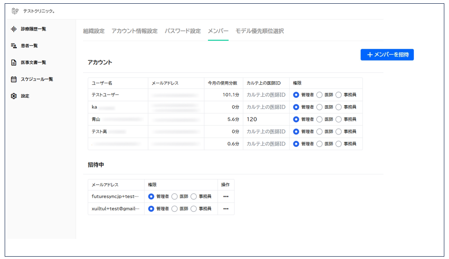Click the テストクリニック logo icon

click(x=15, y=11)
